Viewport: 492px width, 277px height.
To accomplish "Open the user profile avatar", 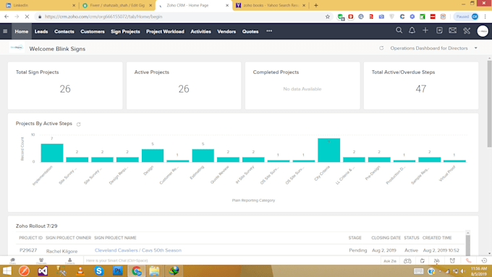I will [x=483, y=31].
